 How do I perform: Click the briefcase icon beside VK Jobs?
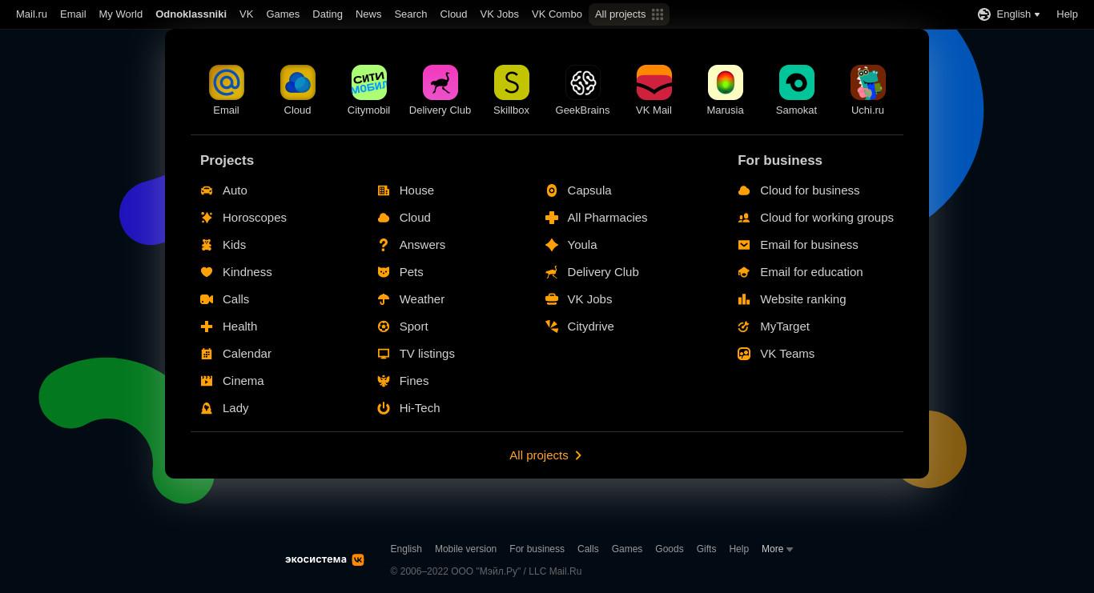tap(552, 299)
